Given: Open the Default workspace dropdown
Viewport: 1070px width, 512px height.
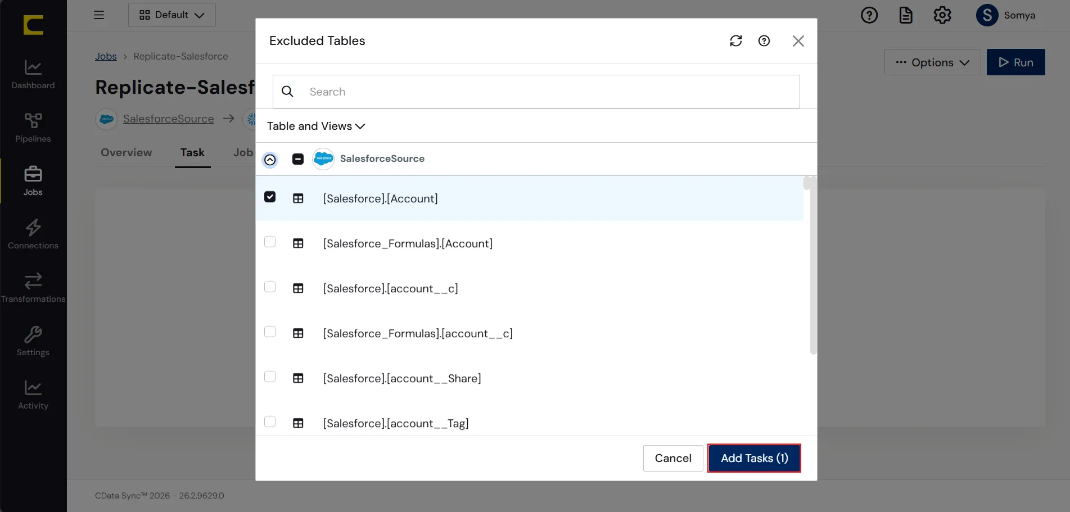Looking at the screenshot, I should [x=172, y=15].
